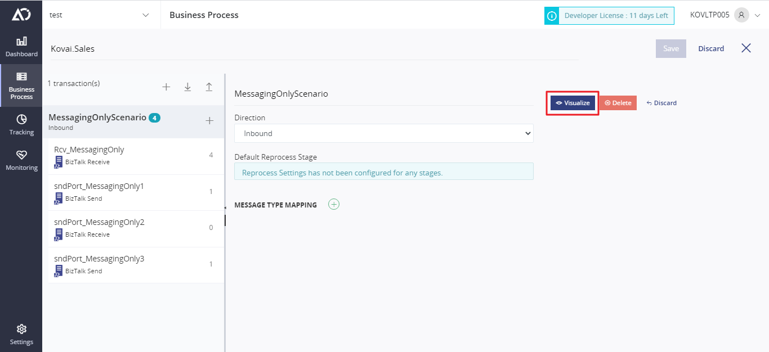Open the Direction dropdown set to Inbound

tap(383, 134)
